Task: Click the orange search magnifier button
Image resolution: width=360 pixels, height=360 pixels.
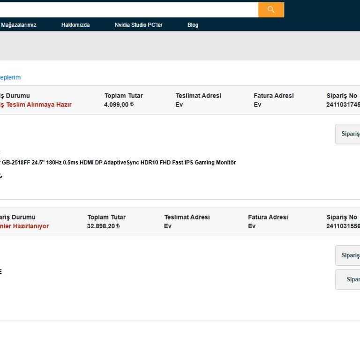Action: (x=271, y=10)
